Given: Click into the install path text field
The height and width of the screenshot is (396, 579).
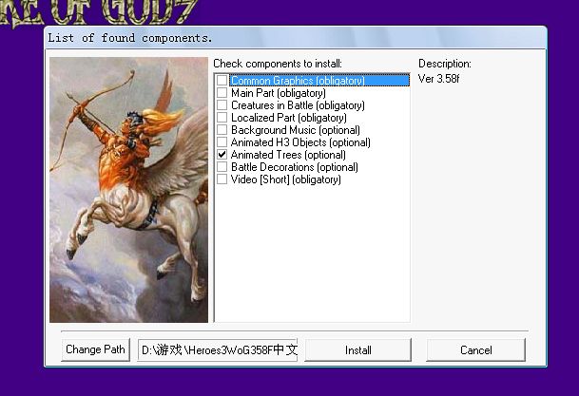Looking at the screenshot, I should click(x=218, y=349).
